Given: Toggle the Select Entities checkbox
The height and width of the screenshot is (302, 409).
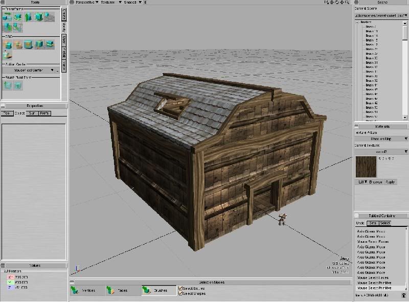Looking at the screenshot, I should coord(180,288).
